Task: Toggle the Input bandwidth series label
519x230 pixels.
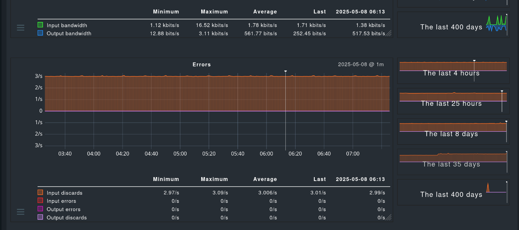Action: [x=67, y=25]
